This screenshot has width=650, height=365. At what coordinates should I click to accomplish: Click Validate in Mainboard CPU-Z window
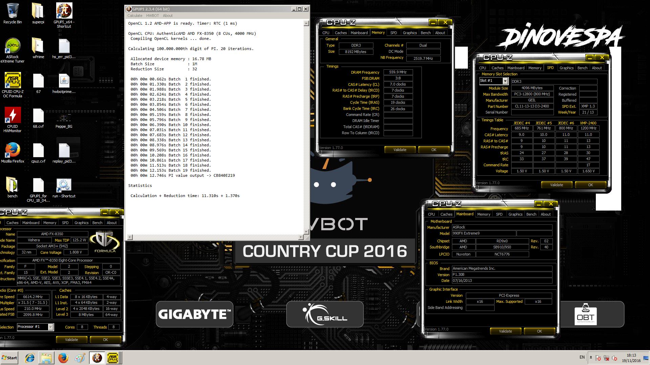(505, 331)
